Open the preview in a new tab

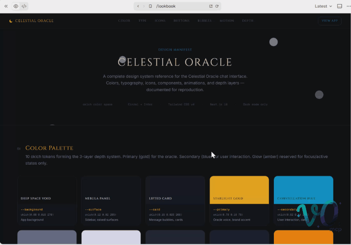pyautogui.click(x=211, y=6)
